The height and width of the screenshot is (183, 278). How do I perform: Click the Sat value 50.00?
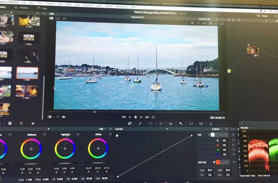(x=89, y=179)
